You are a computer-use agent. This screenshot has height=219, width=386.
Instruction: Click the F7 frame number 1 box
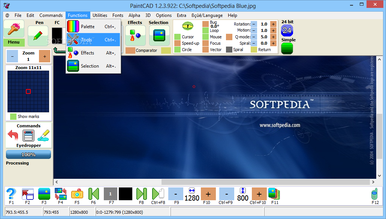[x=110, y=194]
